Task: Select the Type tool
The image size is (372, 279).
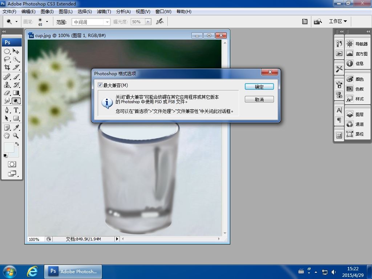Action: click(x=16, y=110)
